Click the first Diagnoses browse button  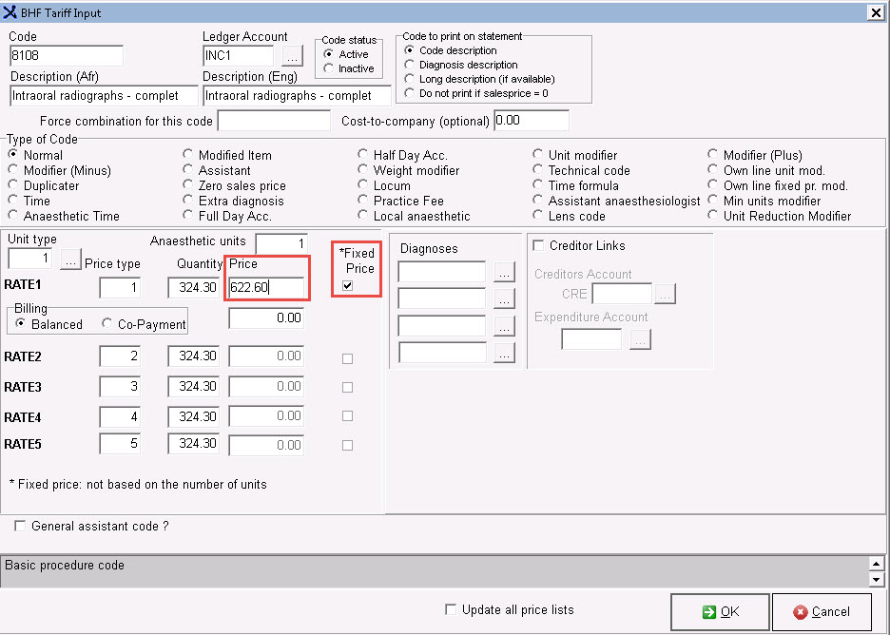point(504,273)
